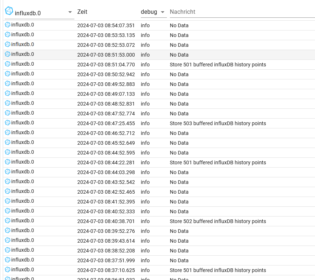Screen dimensions: 315x280
Task: Click influxdb icon in the 08:40:38.701 row
Action: click(x=8, y=221)
